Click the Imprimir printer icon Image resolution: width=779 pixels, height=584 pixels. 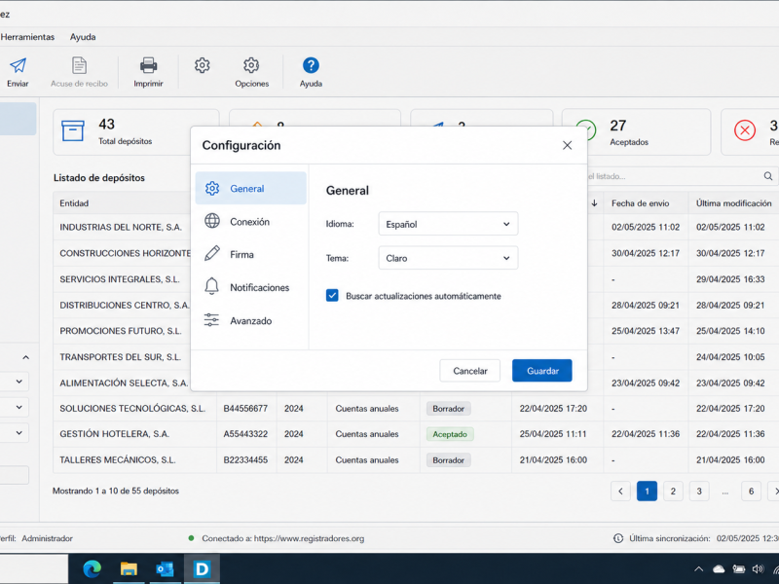[148, 65]
